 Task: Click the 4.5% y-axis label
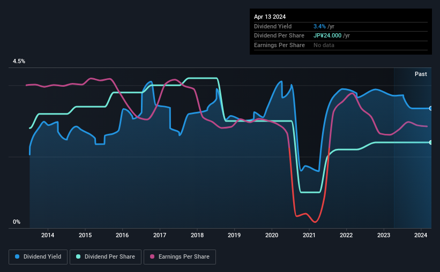tap(19, 61)
